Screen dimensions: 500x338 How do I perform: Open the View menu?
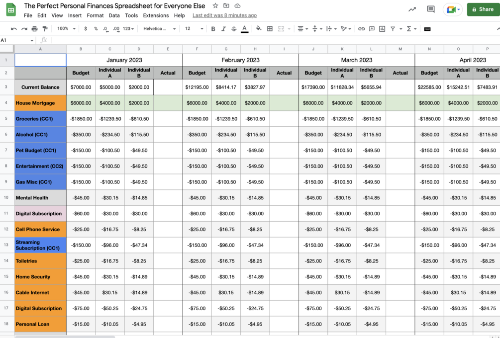(x=57, y=15)
